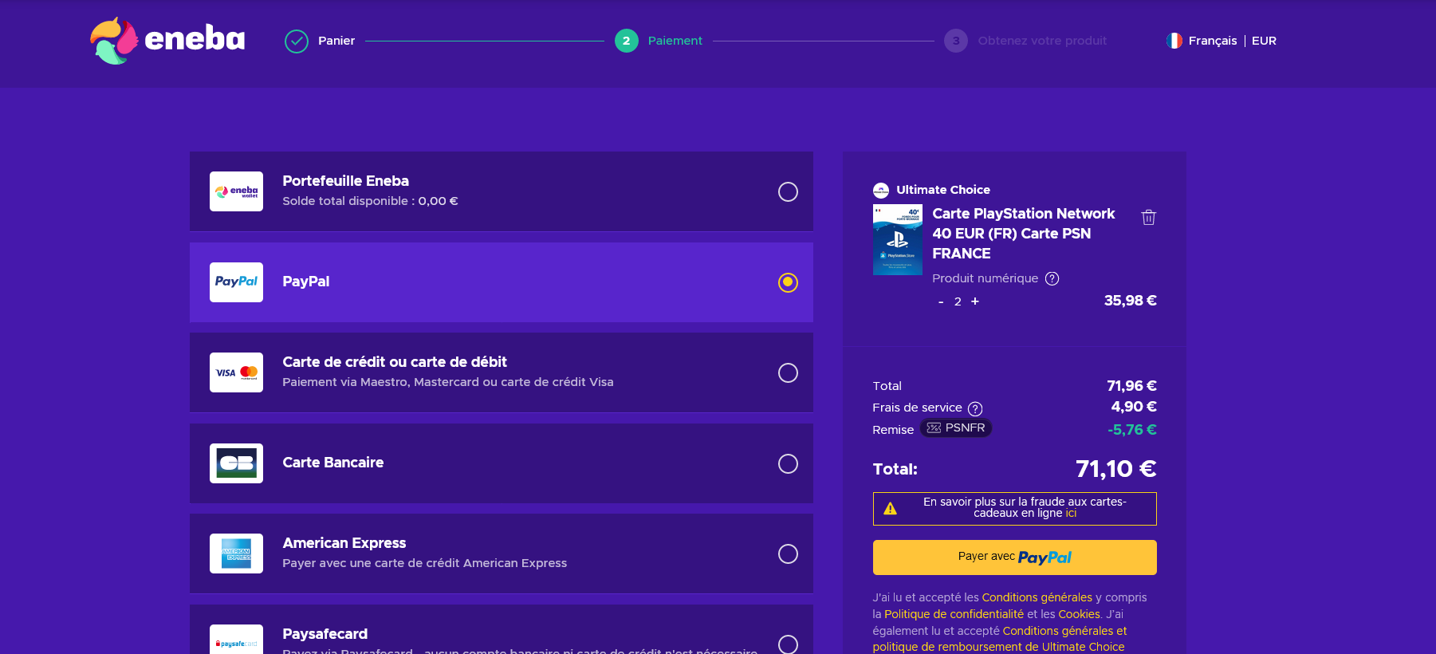The height and width of the screenshot is (654, 1436).
Task: Click Payer avec PayPal button
Action: pyautogui.click(x=1014, y=557)
